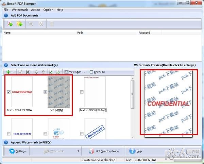The width and height of the screenshot is (204, 164).
Task: Click the Move watermark up arrow icon
Action: pos(43,72)
